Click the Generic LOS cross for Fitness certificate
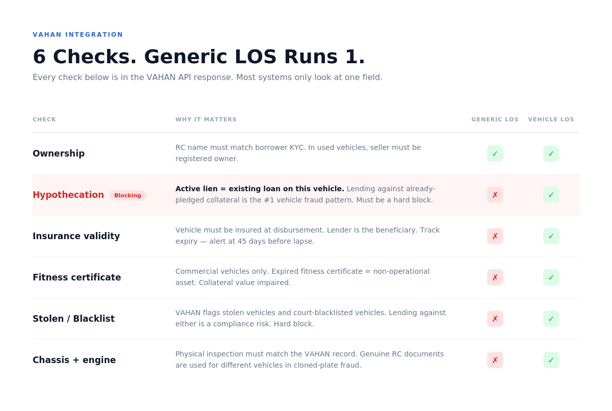Image resolution: width=612 pixels, height=411 pixels. tap(495, 277)
